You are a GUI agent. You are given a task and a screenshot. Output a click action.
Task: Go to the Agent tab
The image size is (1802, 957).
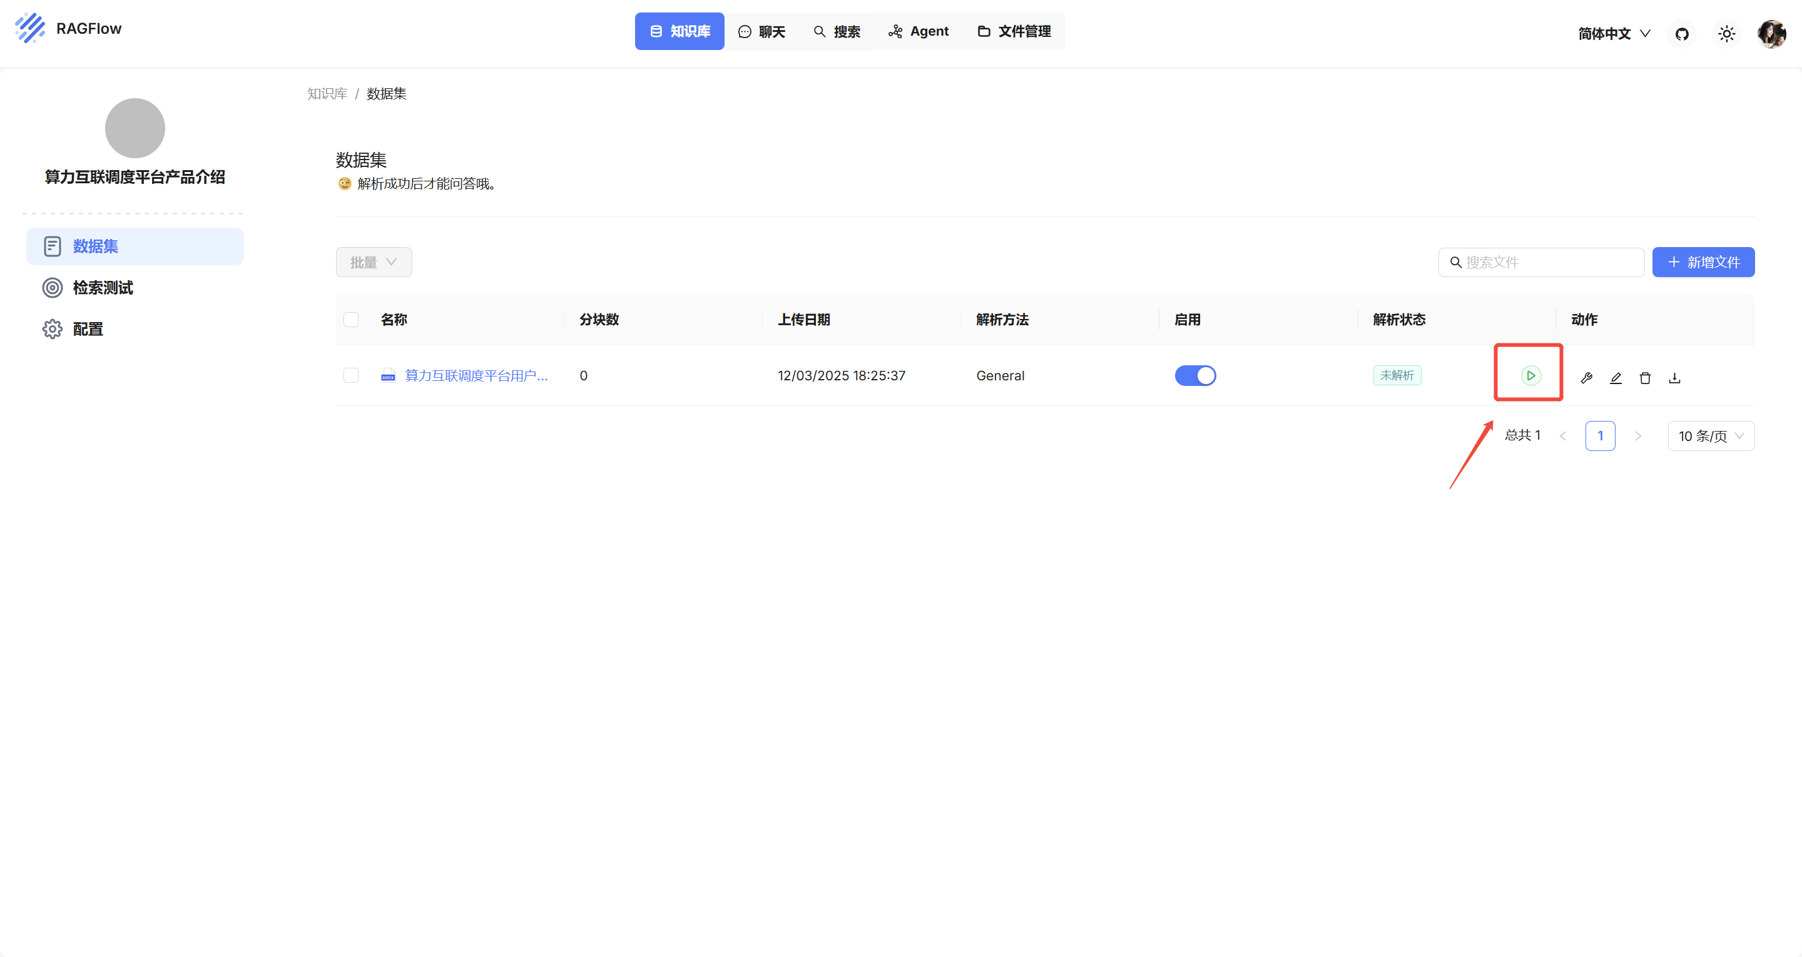918,31
